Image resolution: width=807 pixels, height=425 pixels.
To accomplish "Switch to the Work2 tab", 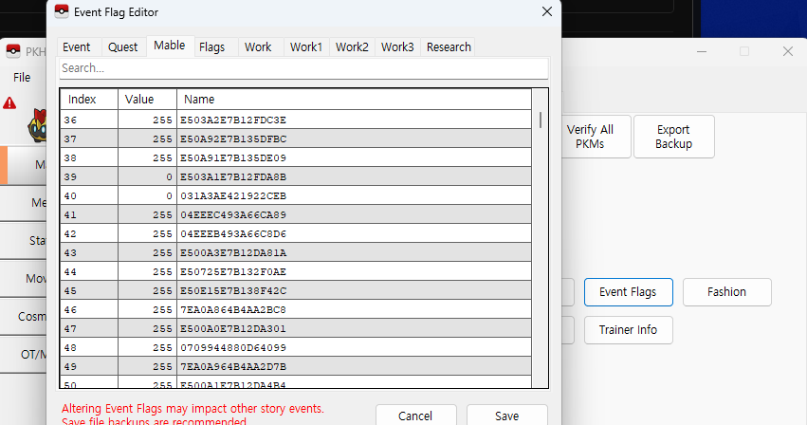I will [x=351, y=47].
